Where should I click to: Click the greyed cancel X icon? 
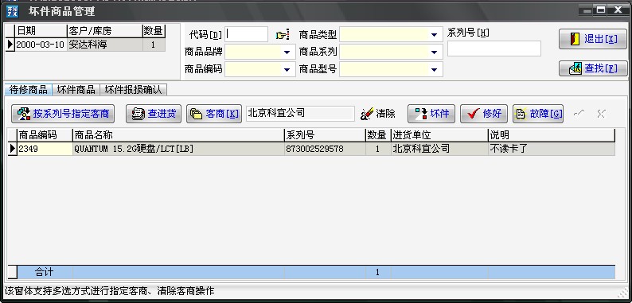(601, 114)
